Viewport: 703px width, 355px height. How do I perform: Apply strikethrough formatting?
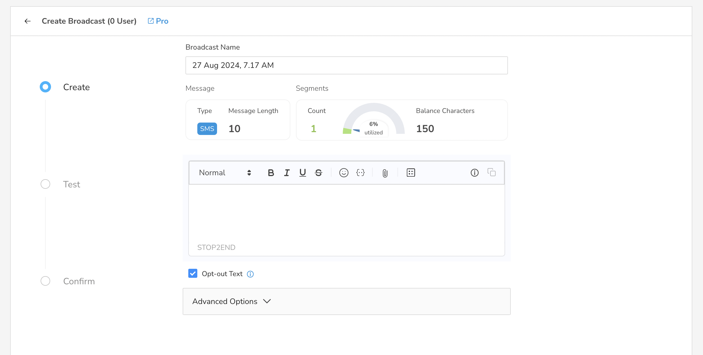[x=319, y=173]
